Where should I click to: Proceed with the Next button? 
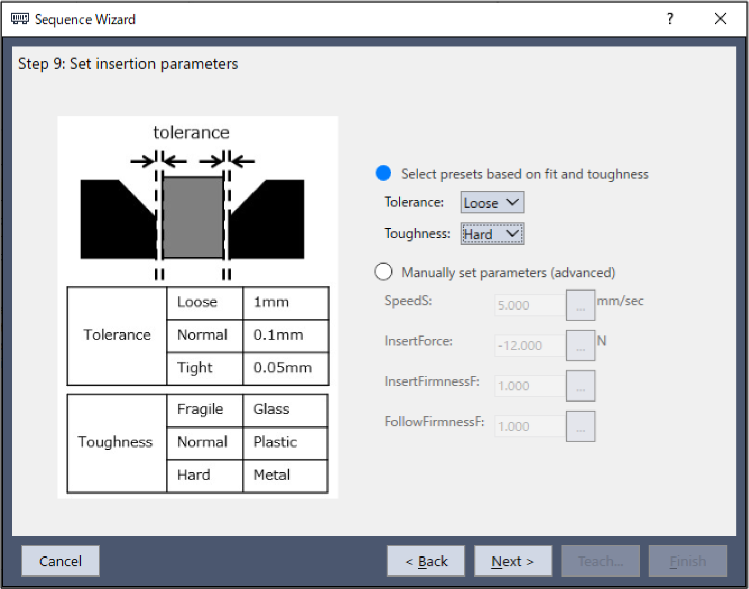(x=512, y=561)
